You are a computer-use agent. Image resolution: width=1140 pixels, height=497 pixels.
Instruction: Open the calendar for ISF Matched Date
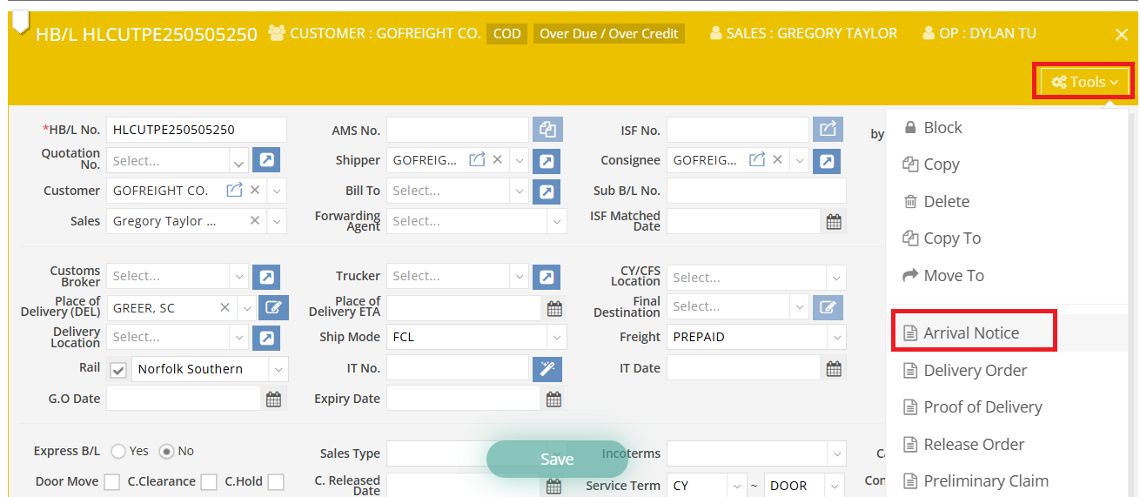834,222
